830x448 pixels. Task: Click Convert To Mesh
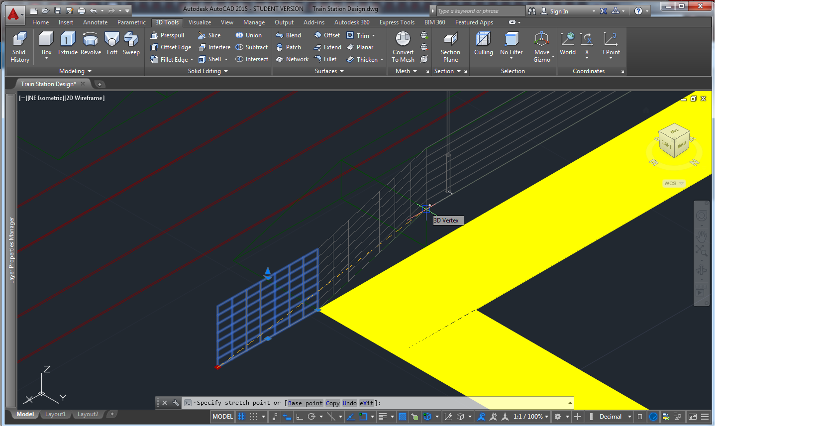coord(403,47)
